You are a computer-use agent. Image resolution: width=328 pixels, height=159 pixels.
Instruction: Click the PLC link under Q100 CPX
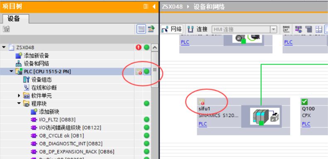pyautogui.click(x=306, y=124)
